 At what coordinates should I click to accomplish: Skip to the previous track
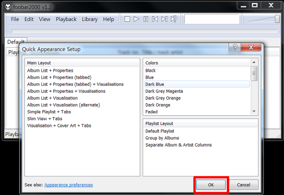pyautogui.click(x=155, y=19)
